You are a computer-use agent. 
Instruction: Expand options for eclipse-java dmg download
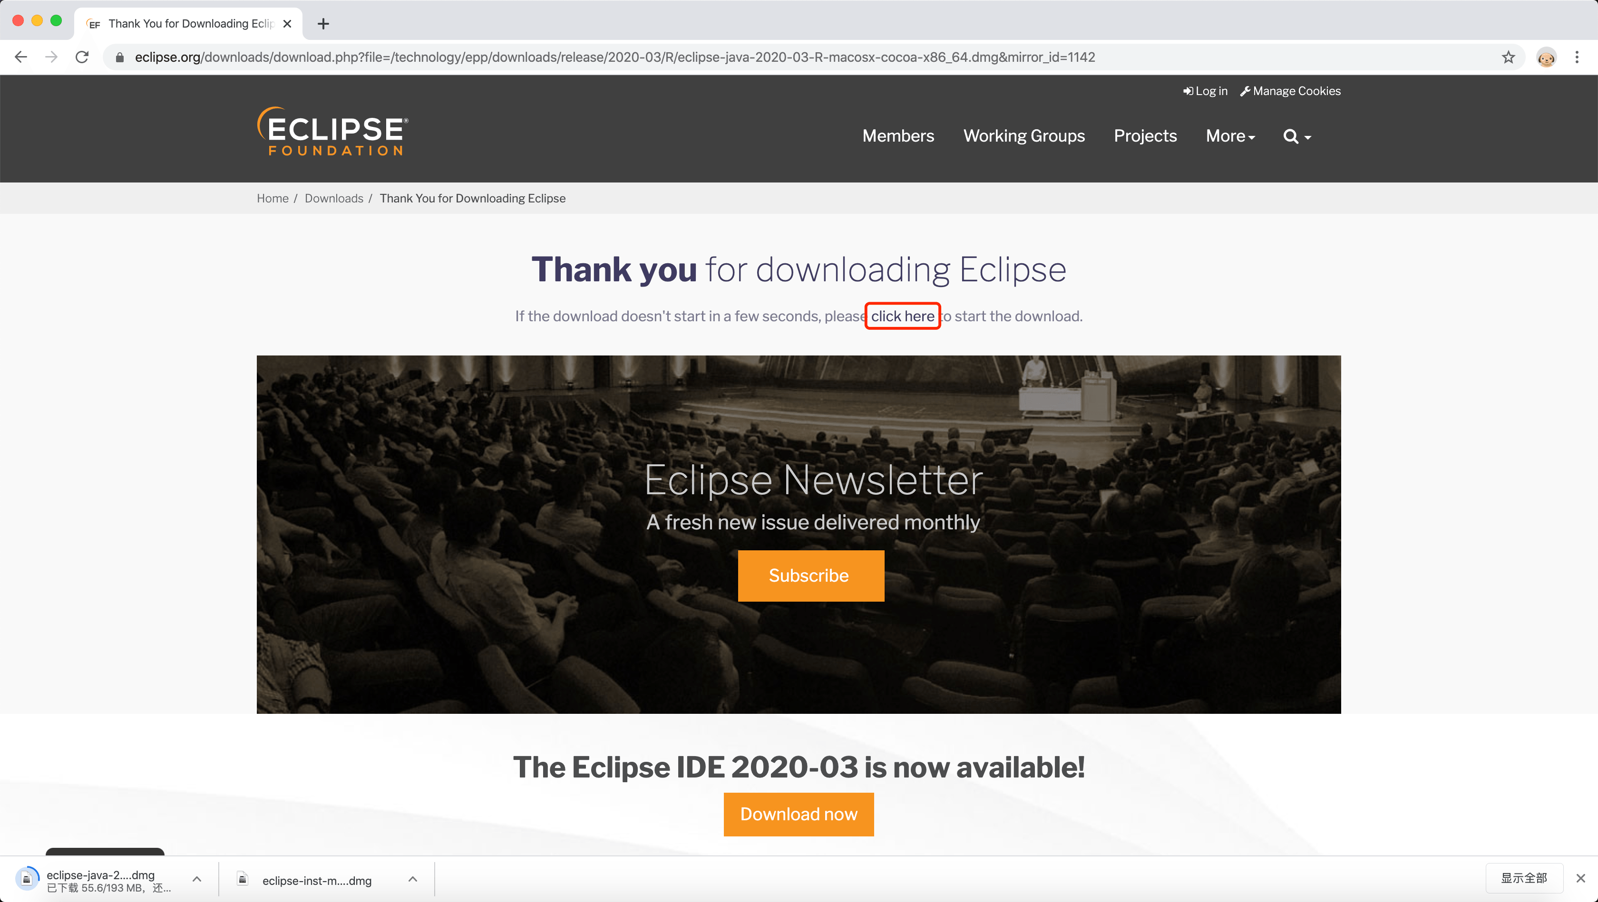coord(196,878)
